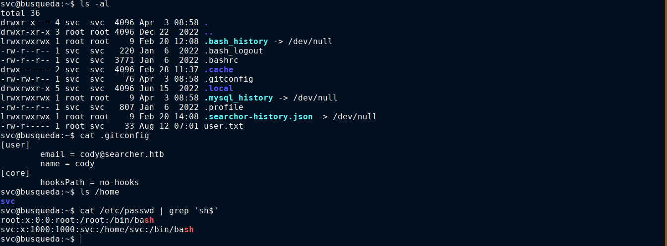Screen dimensions: 667x246
Task: Click the .bash_history symlink name in listing
Action: pyautogui.click(x=236, y=42)
